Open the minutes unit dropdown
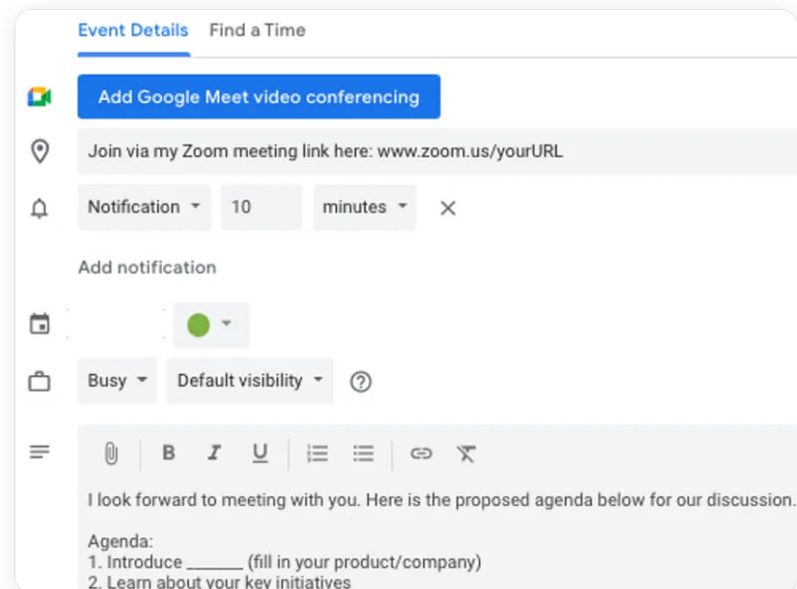 (365, 207)
